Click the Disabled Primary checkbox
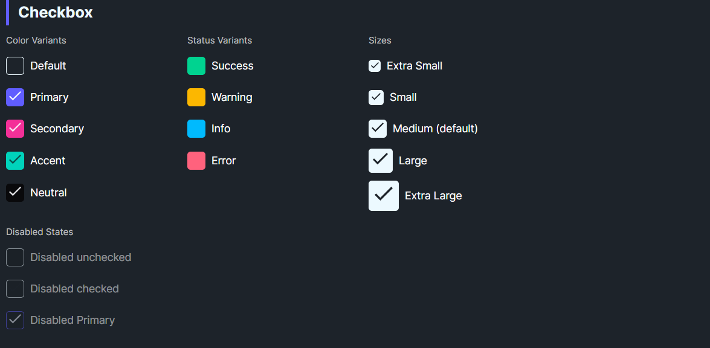Viewport: 710px width, 348px height. (15, 320)
